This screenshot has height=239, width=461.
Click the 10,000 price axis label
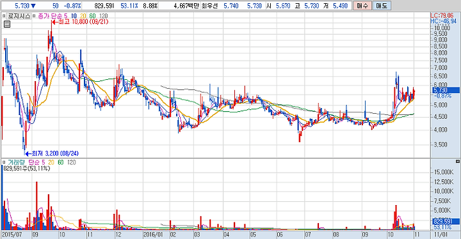(x=442, y=28)
